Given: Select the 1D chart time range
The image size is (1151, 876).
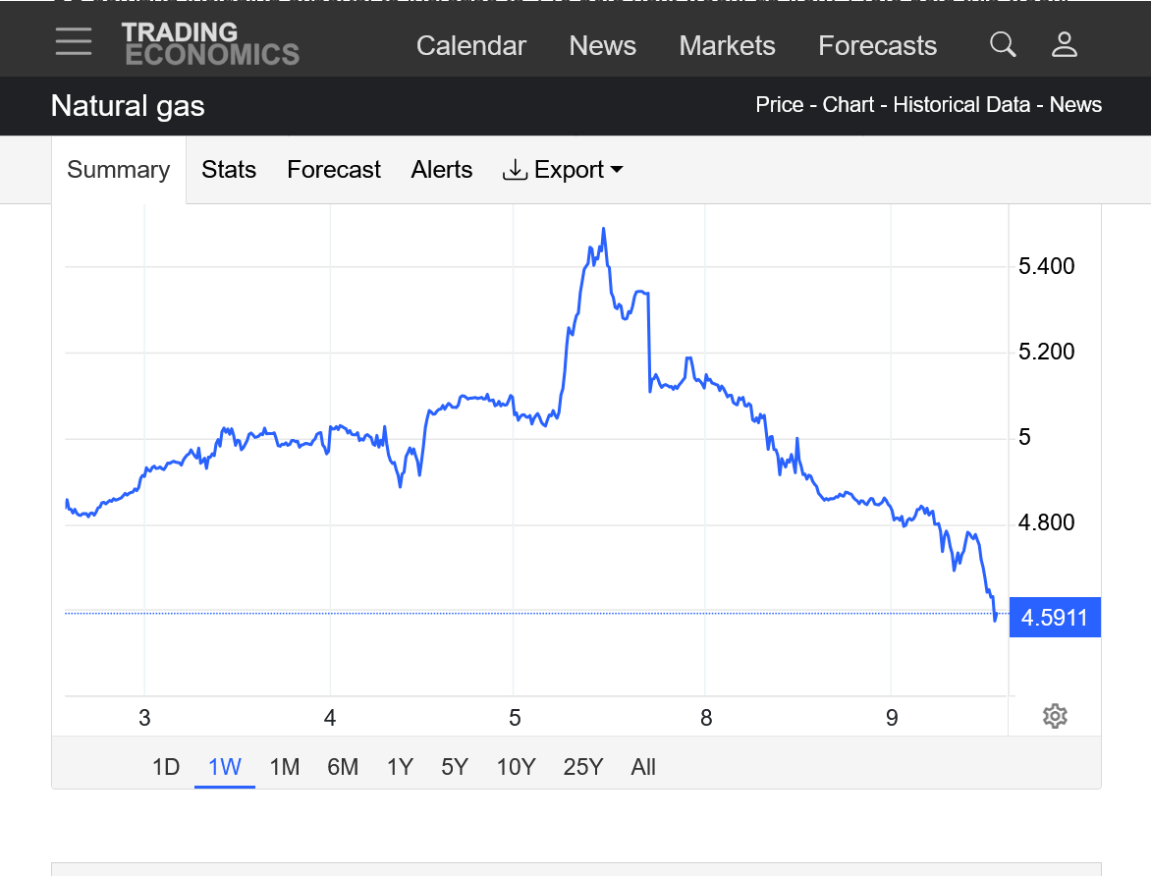Looking at the screenshot, I should [x=166, y=767].
